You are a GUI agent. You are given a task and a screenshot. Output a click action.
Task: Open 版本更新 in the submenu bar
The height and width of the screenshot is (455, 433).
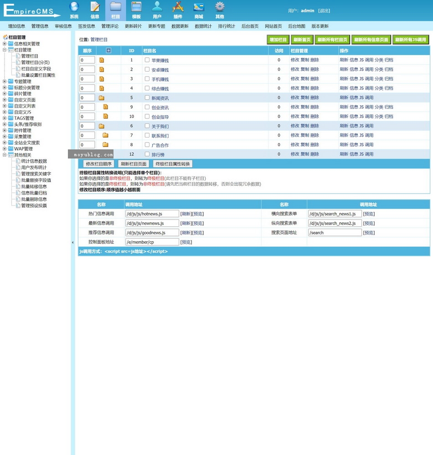pyautogui.click(x=320, y=26)
